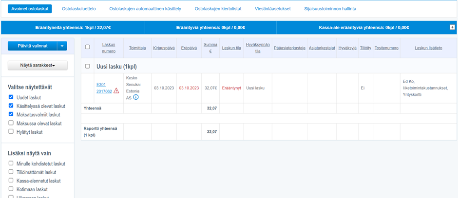Sort by Kirjauspäivä column header
Screen dimensions: 458x198
click(164, 48)
